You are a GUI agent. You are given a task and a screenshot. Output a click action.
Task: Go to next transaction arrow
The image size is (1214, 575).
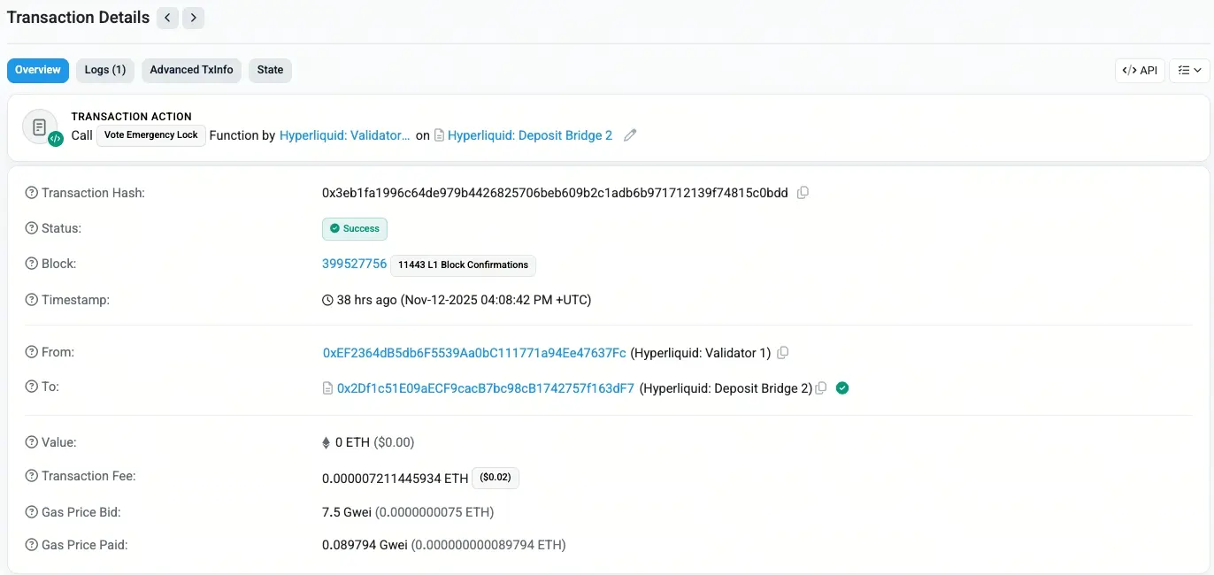[194, 17]
